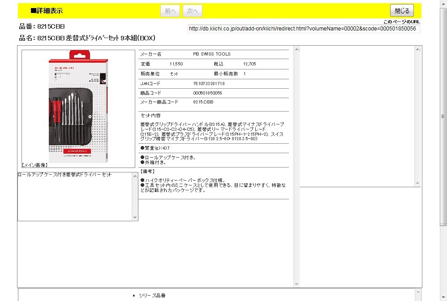Click the 【備考】 remarks label

pos(147,171)
